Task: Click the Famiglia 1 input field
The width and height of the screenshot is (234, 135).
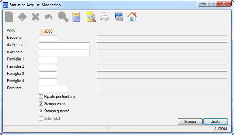Action: (x=48, y=60)
